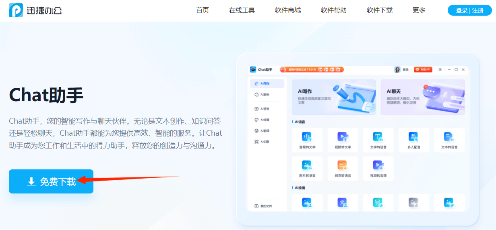Click the 登录 | 注册 button
The height and width of the screenshot is (230, 496).
coord(470,10)
